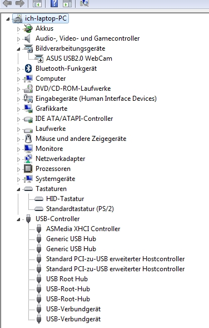Click the forward arrow in toolbar
The width and height of the screenshot is (209, 328).
[x=20, y=3]
